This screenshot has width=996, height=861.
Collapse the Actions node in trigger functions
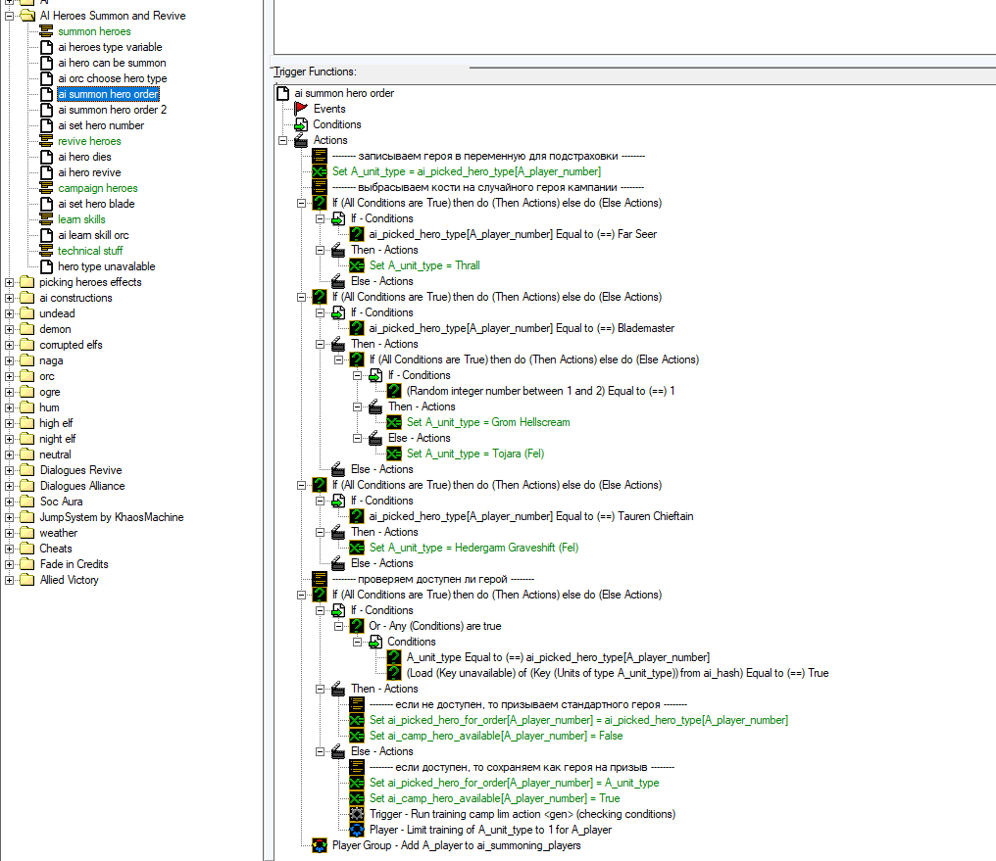click(282, 140)
